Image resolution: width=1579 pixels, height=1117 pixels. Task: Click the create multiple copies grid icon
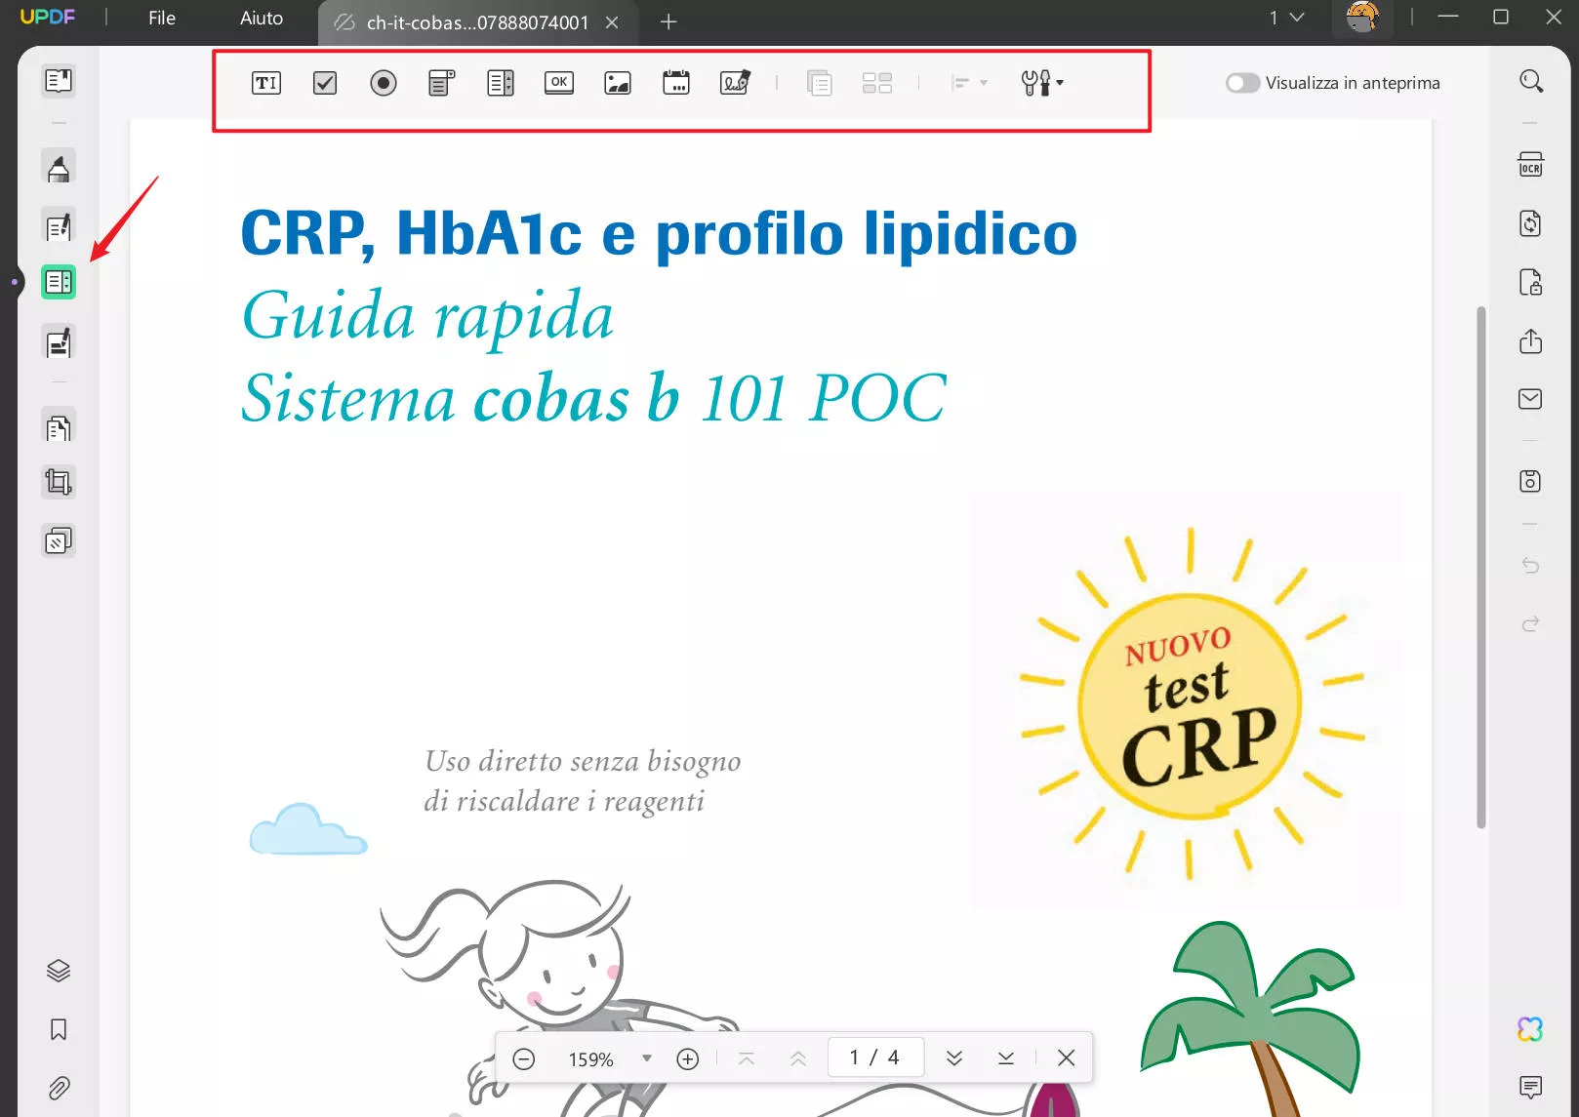[x=877, y=83]
